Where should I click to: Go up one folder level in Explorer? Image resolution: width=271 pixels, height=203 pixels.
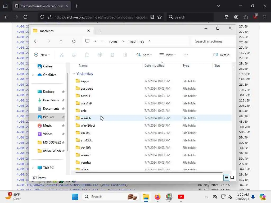pyautogui.click(x=61, y=41)
